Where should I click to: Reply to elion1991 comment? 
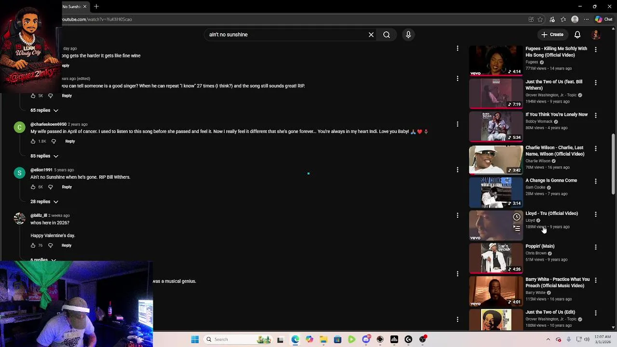click(x=67, y=187)
